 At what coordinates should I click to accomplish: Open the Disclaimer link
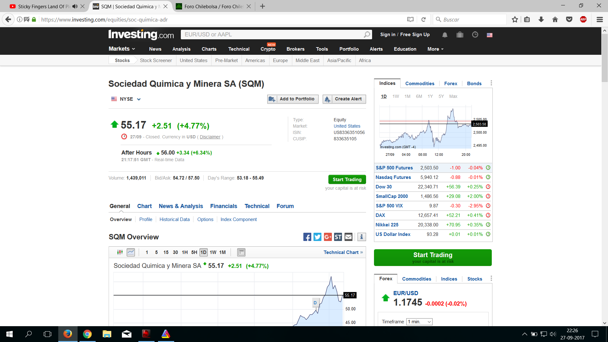point(210,137)
